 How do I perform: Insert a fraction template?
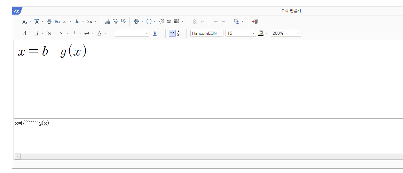(x=49, y=22)
